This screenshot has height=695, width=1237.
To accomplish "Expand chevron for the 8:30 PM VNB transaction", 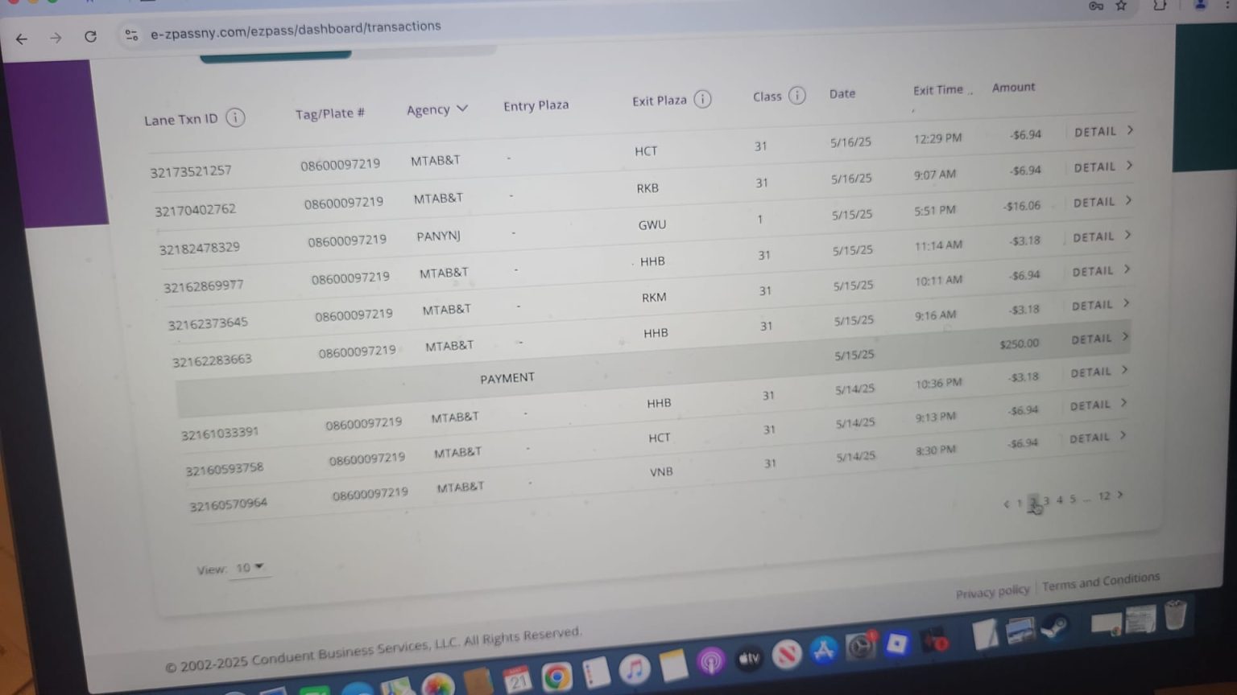I will tap(1123, 436).
